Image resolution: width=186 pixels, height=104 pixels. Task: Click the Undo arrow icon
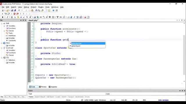click(x=19, y=10)
